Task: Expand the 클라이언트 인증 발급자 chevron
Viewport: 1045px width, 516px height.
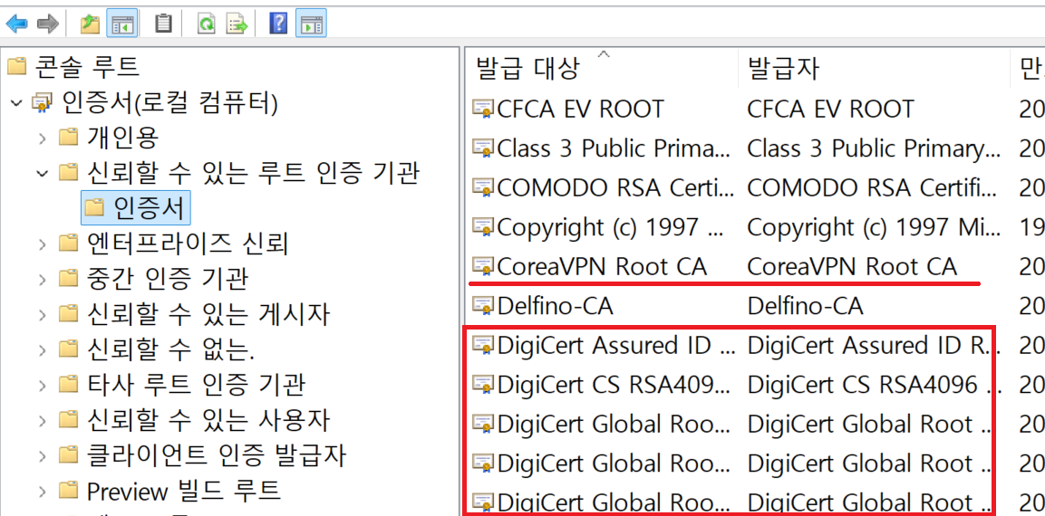Action: [43, 456]
